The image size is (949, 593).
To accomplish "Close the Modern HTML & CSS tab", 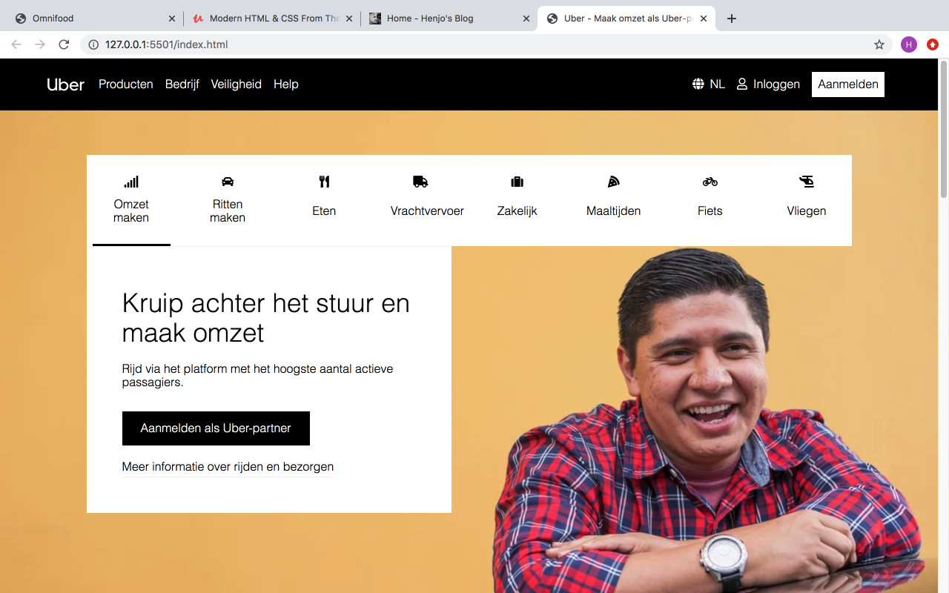I will click(349, 19).
